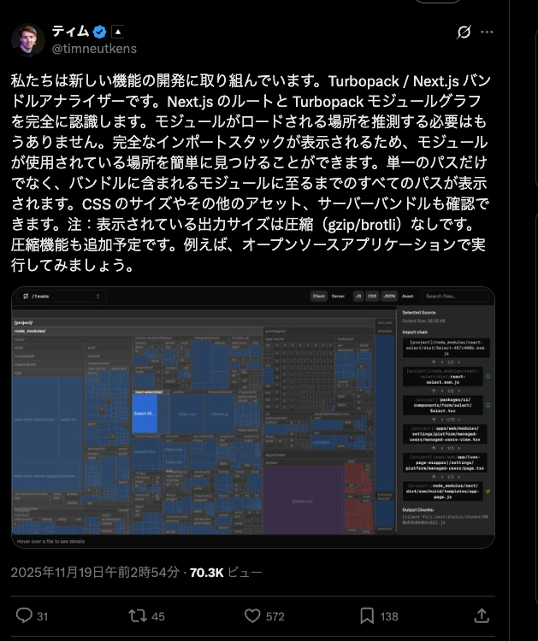Reply to the post with 31 replies
538x641 pixels.
32,615
